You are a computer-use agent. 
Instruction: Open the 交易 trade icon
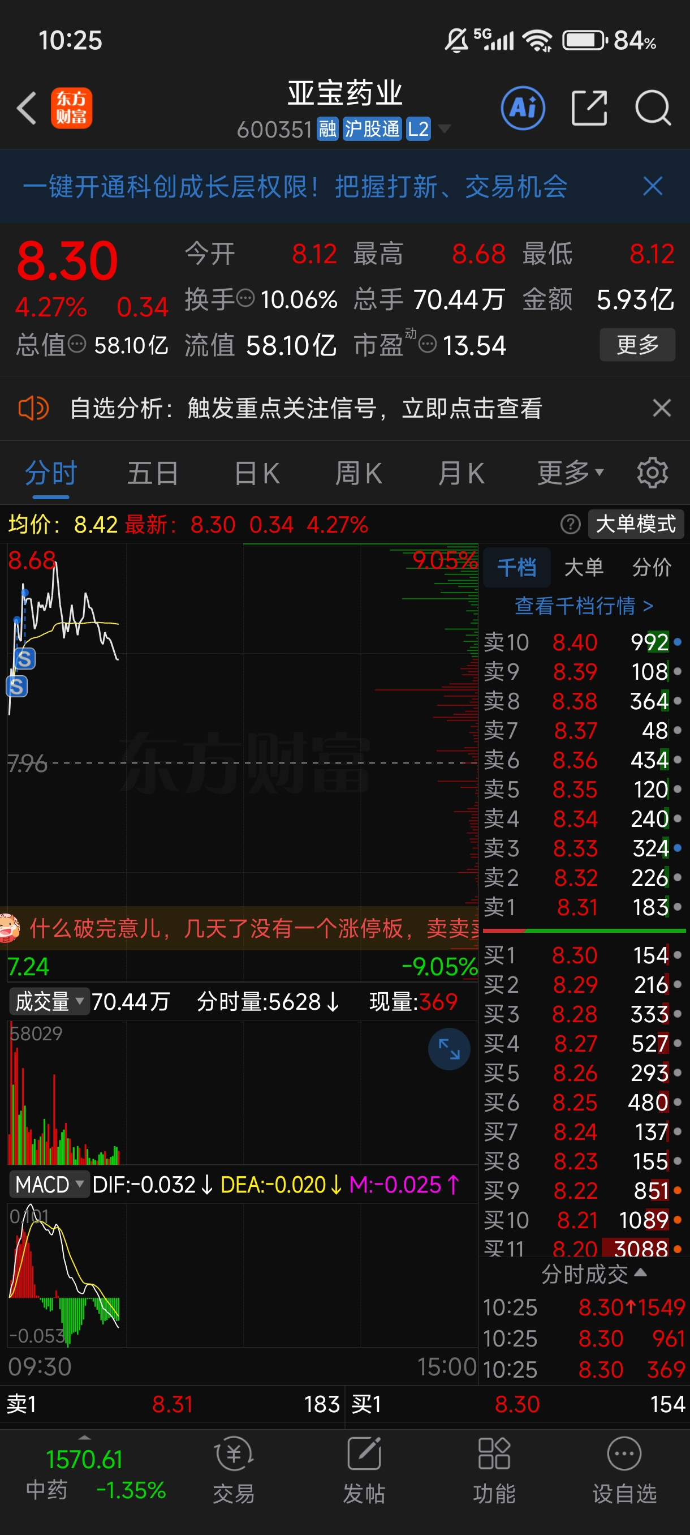tap(234, 1470)
